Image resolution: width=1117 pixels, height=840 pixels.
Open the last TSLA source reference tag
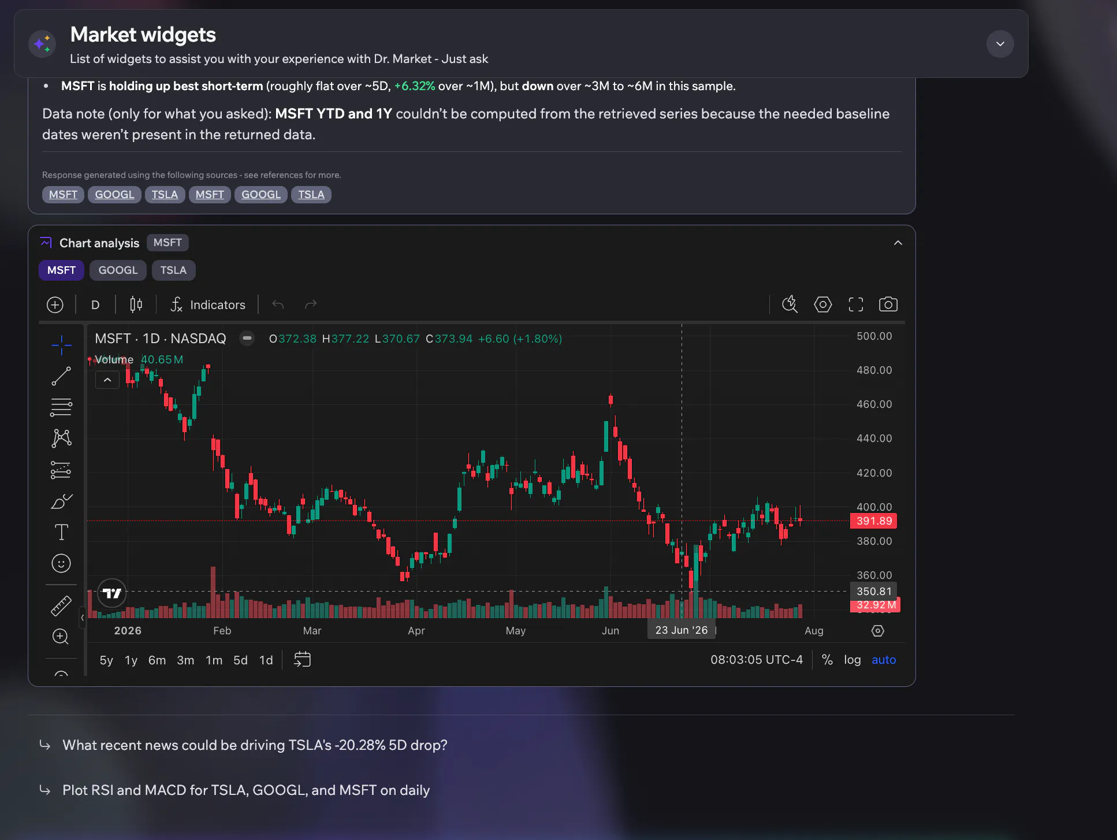click(x=311, y=195)
